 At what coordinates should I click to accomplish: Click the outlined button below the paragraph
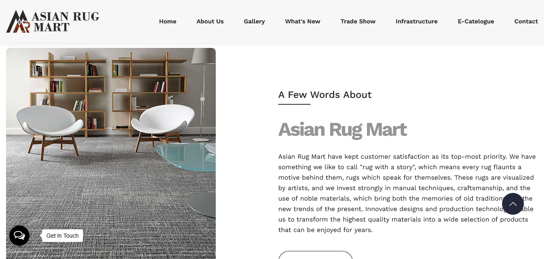[315, 255]
